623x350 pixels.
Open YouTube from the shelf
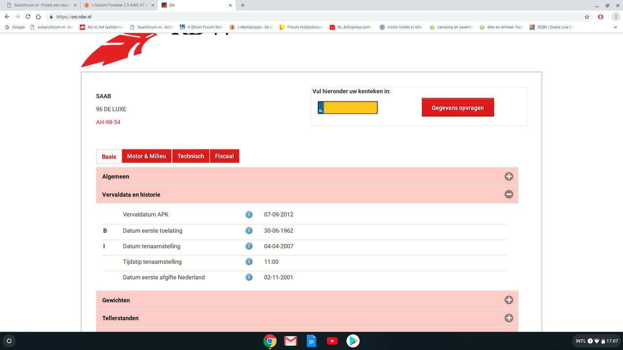coord(332,341)
